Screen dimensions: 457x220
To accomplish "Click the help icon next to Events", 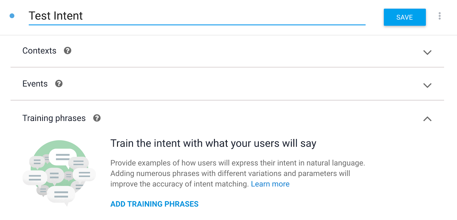I will (59, 84).
